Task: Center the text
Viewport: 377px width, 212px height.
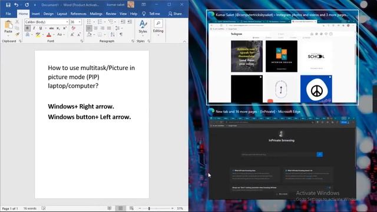Action: point(95,28)
